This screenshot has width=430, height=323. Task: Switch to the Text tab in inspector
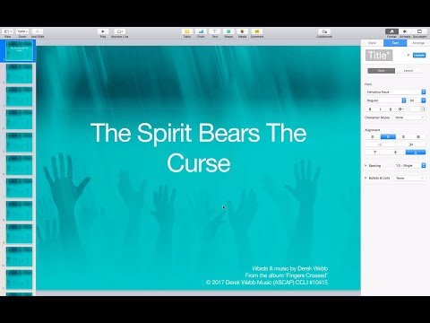click(395, 43)
